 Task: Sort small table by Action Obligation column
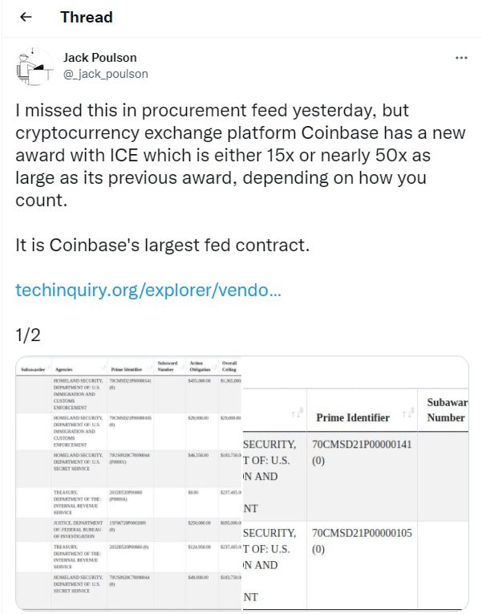click(x=200, y=366)
